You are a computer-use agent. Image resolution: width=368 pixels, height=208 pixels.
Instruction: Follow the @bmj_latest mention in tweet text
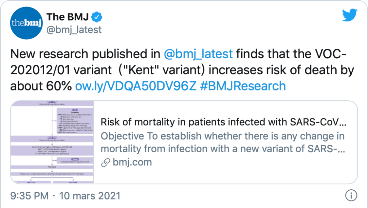coord(198,54)
